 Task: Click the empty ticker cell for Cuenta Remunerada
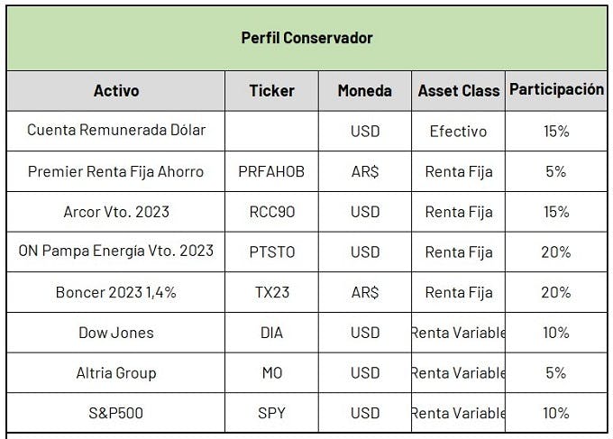(271, 131)
